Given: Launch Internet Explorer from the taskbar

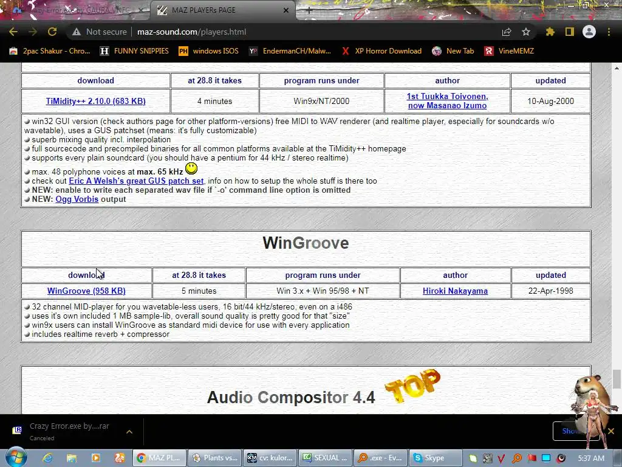Looking at the screenshot, I should 47,458.
